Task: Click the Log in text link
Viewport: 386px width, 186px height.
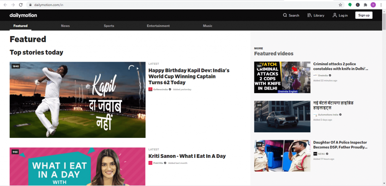Action: pos(343,15)
